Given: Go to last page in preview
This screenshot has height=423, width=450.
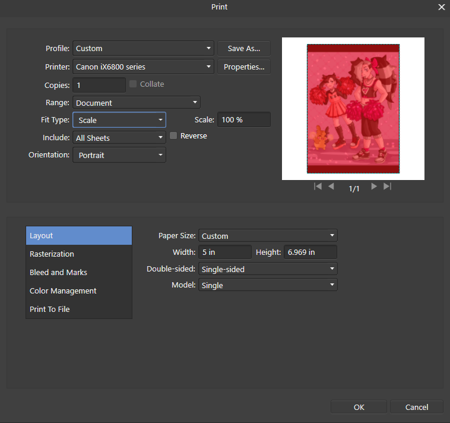Looking at the screenshot, I should [387, 187].
